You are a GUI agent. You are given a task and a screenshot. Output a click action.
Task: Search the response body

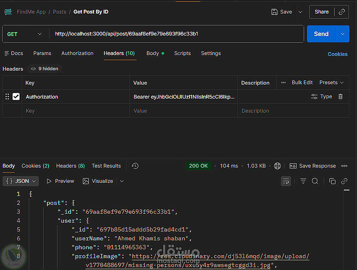(x=315, y=181)
